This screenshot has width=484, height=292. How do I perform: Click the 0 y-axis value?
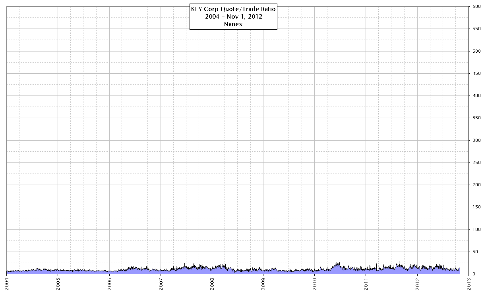pos(474,274)
